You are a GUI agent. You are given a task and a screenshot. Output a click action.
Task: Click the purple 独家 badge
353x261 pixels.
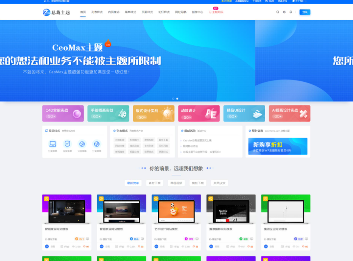(299, 239)
